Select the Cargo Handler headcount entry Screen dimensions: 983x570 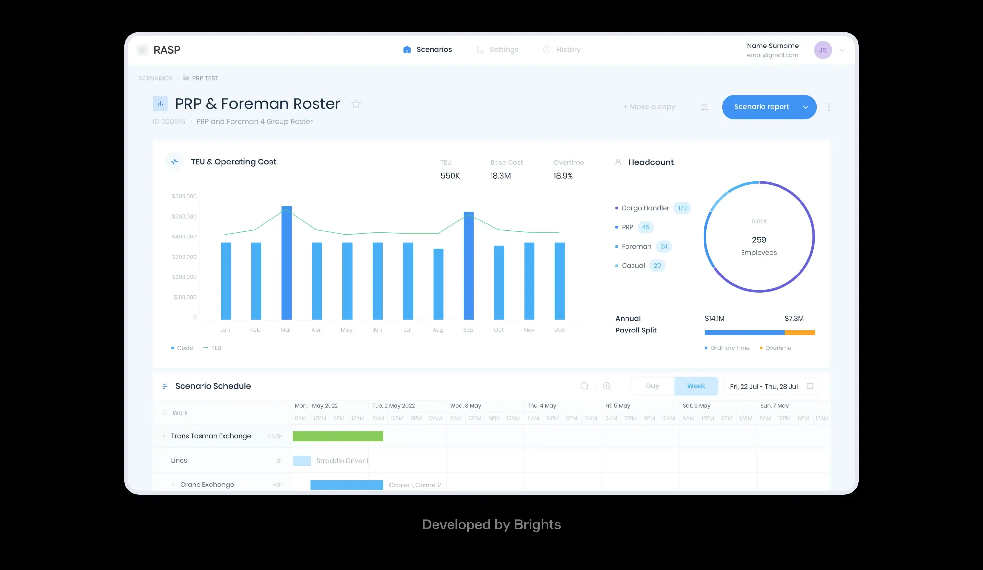pos(653,208)
